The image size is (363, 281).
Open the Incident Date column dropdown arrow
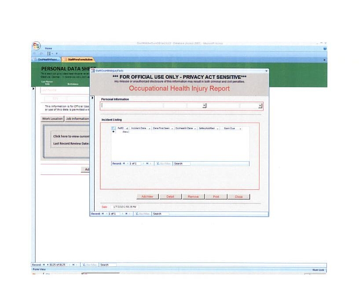pos(150,128)
